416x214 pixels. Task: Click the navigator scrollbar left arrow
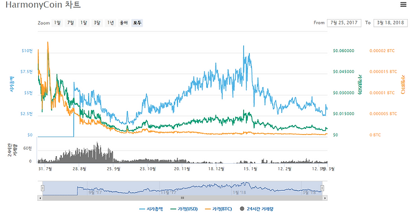(40, 198)
